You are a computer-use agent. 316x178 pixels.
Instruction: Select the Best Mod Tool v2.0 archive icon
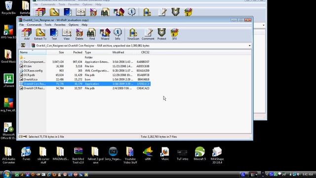click(x=78, y=155)
